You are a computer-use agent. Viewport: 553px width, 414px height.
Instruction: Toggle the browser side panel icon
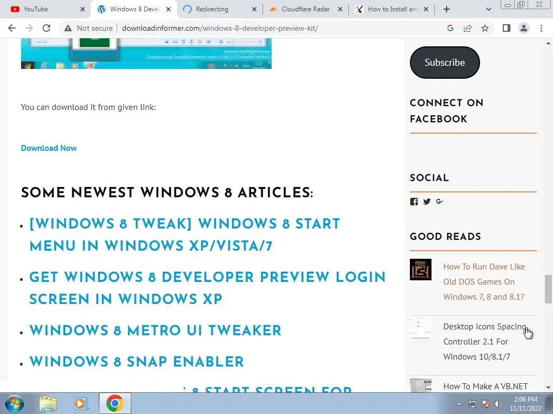point(507,28)
